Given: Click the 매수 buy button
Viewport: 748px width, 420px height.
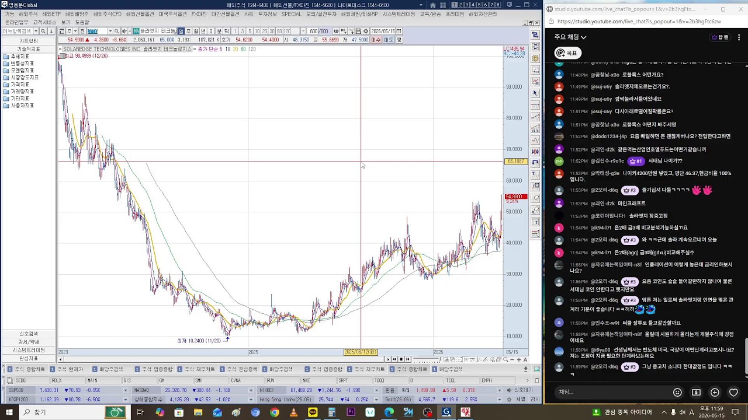Looking at the screenshot, I should tap(376, 40).
